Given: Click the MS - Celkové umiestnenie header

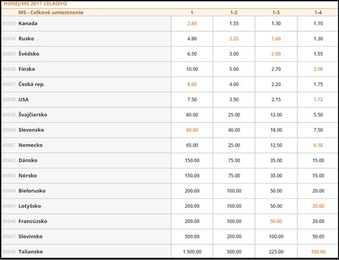Looking at the screenshot, I should 51,13.
